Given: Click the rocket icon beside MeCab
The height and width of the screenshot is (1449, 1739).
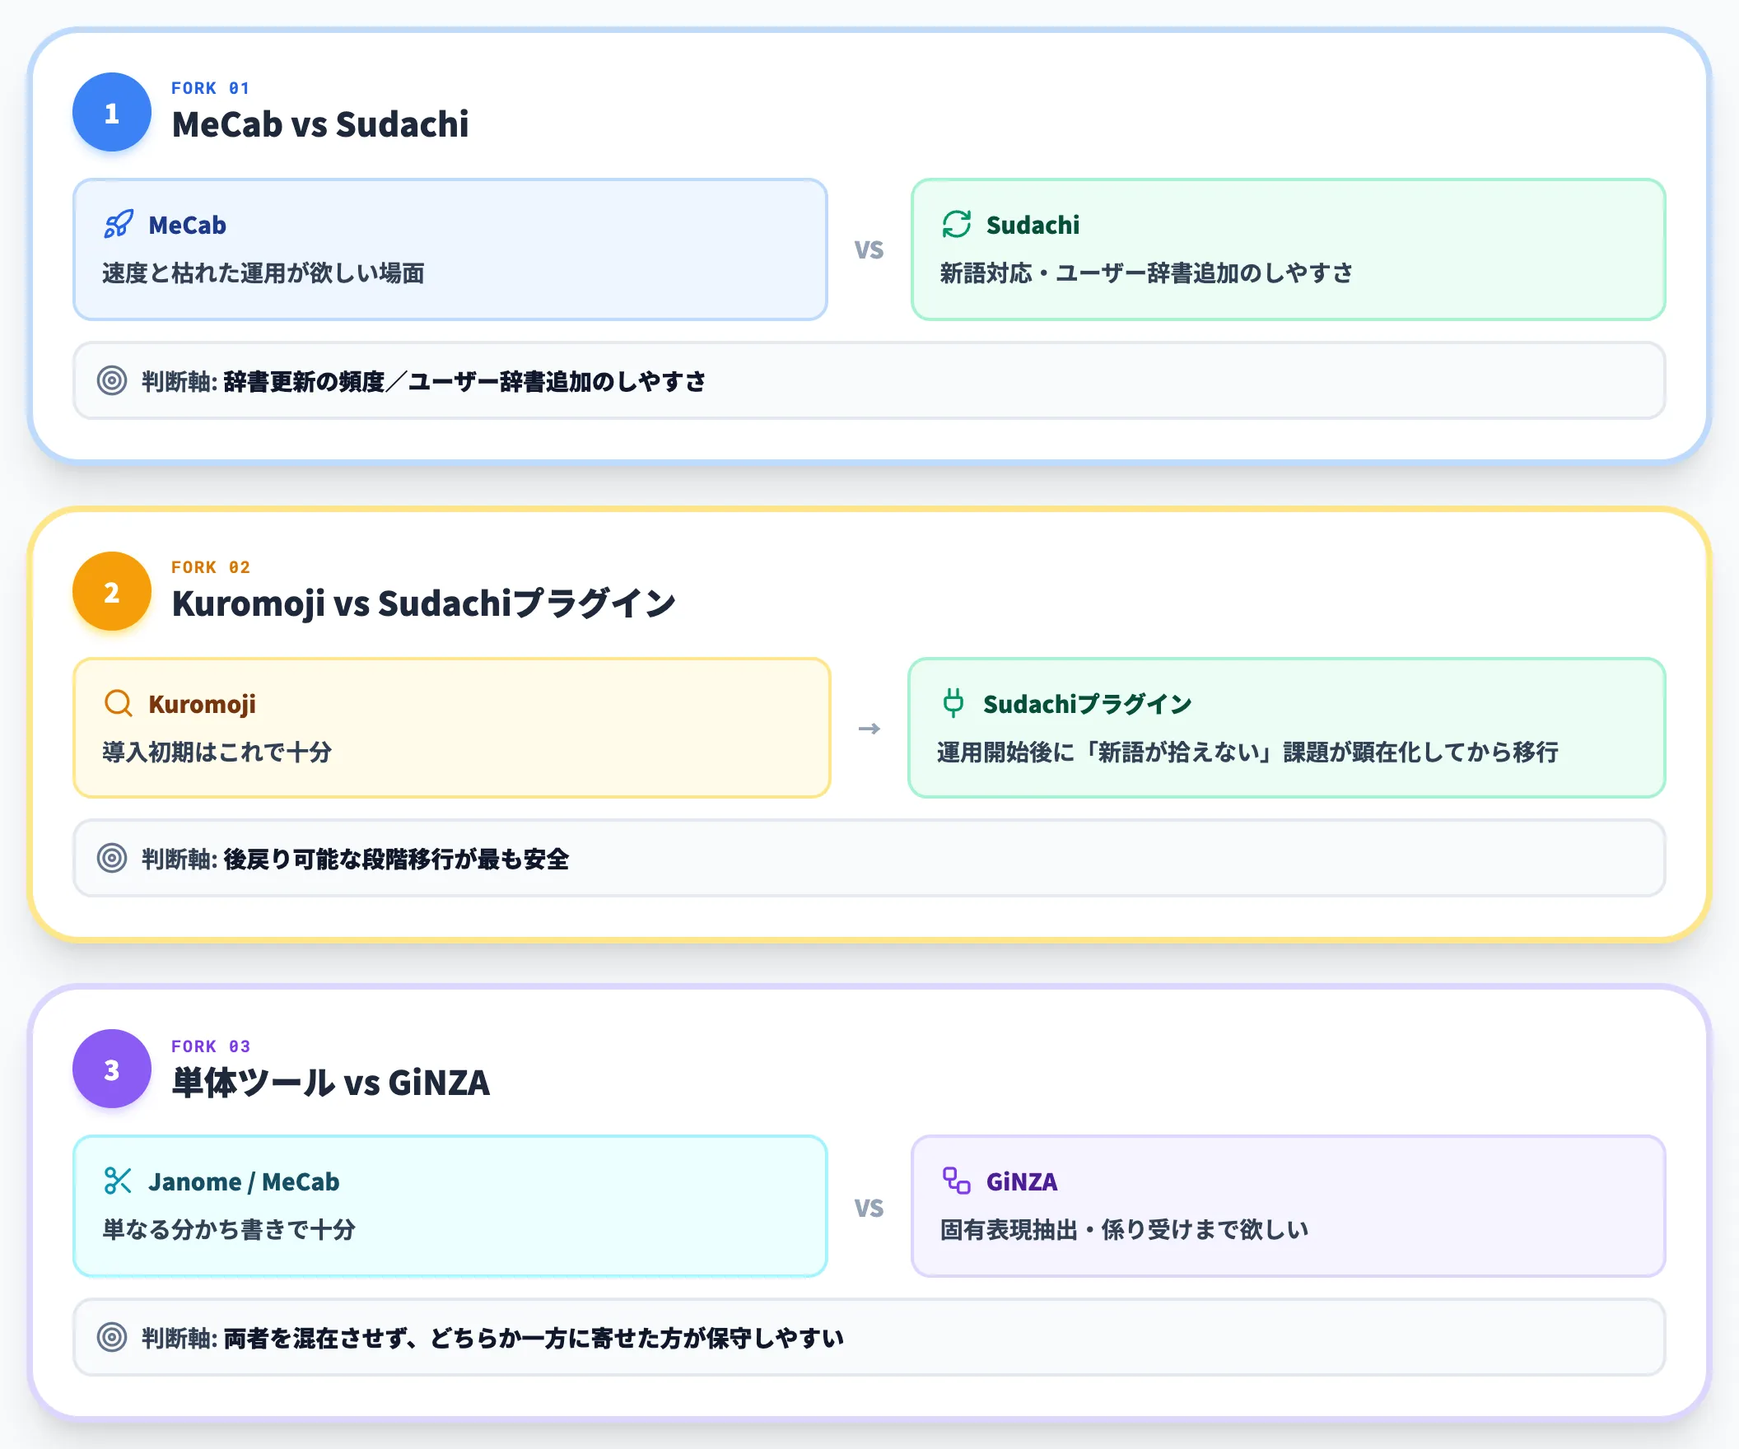Looking at the screenshot, I should pyautogui.click(x=119, y=225).
